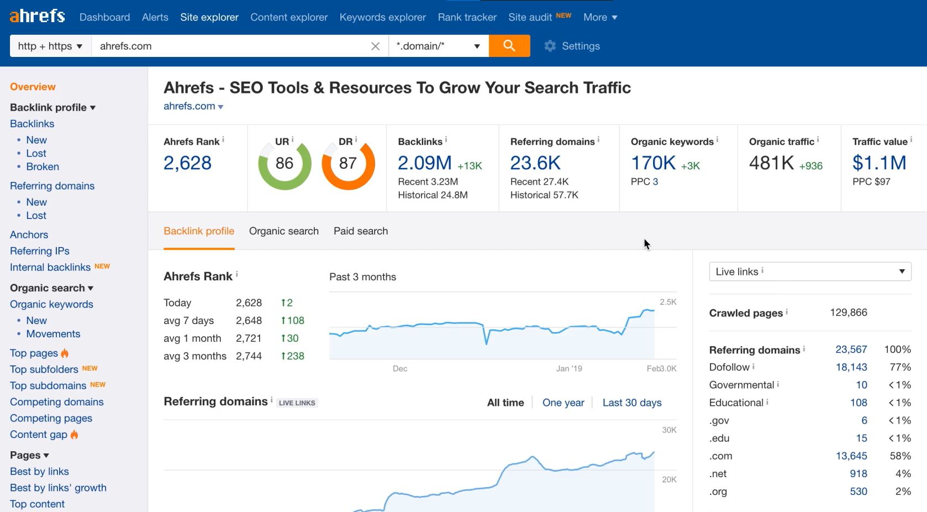Image resolution: width=927 pixels, height=512 pixels.
Task: Open Rank tracker
Action: [467, 17]
